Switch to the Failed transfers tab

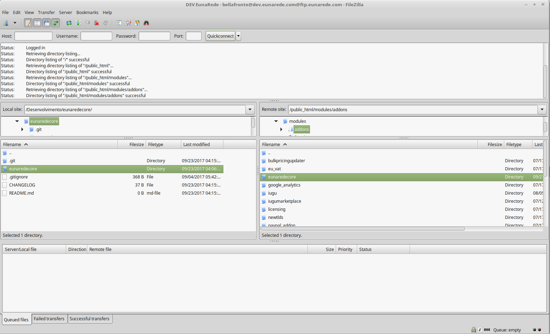(x=49, y=319)
